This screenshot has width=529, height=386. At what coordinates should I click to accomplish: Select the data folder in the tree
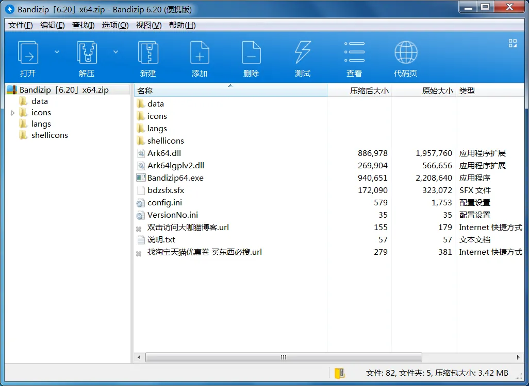point(40,101)
